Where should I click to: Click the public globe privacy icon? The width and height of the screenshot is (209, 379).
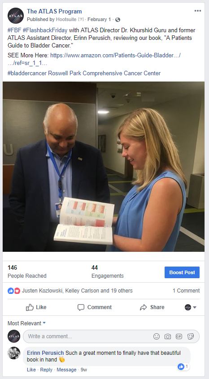118,20
